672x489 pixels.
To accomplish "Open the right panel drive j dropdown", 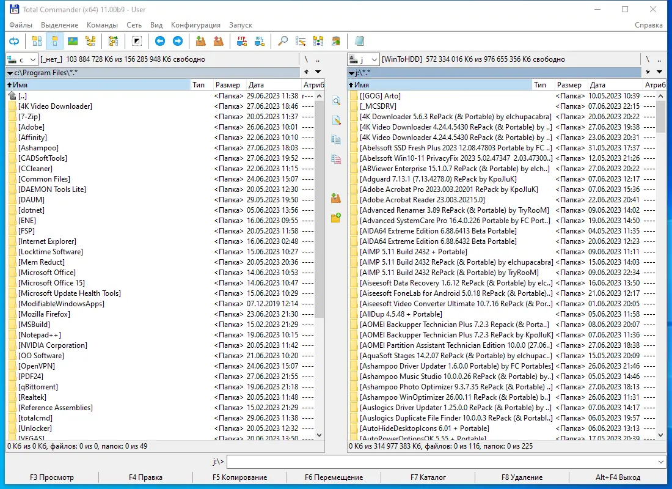I will [363, 59].
